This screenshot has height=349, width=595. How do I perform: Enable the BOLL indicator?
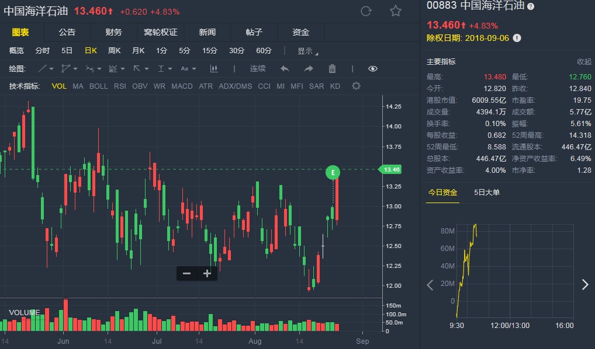click(x=98, y=86)
